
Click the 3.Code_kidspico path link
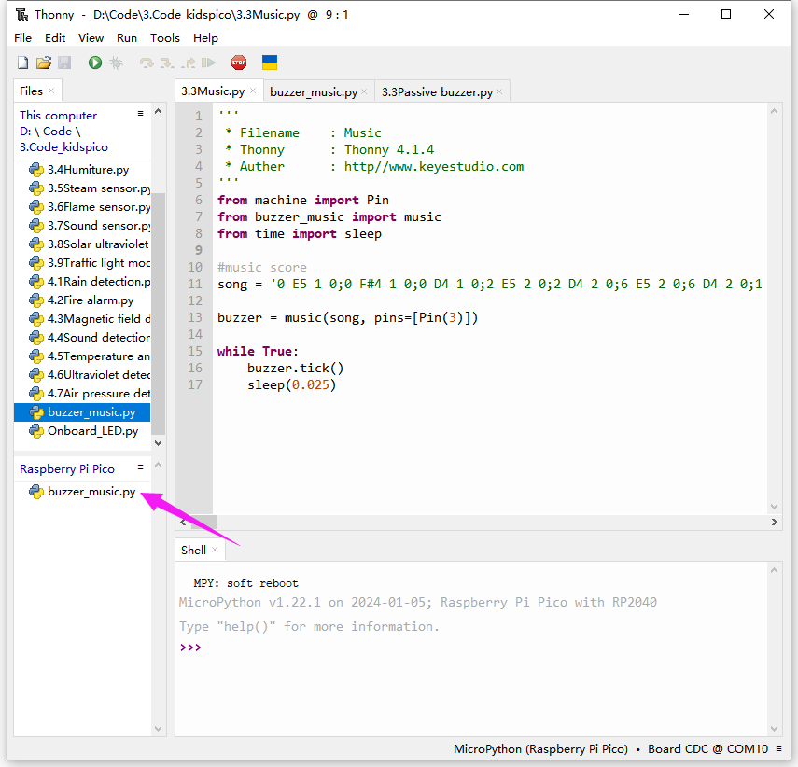click(x=63, y=147)
